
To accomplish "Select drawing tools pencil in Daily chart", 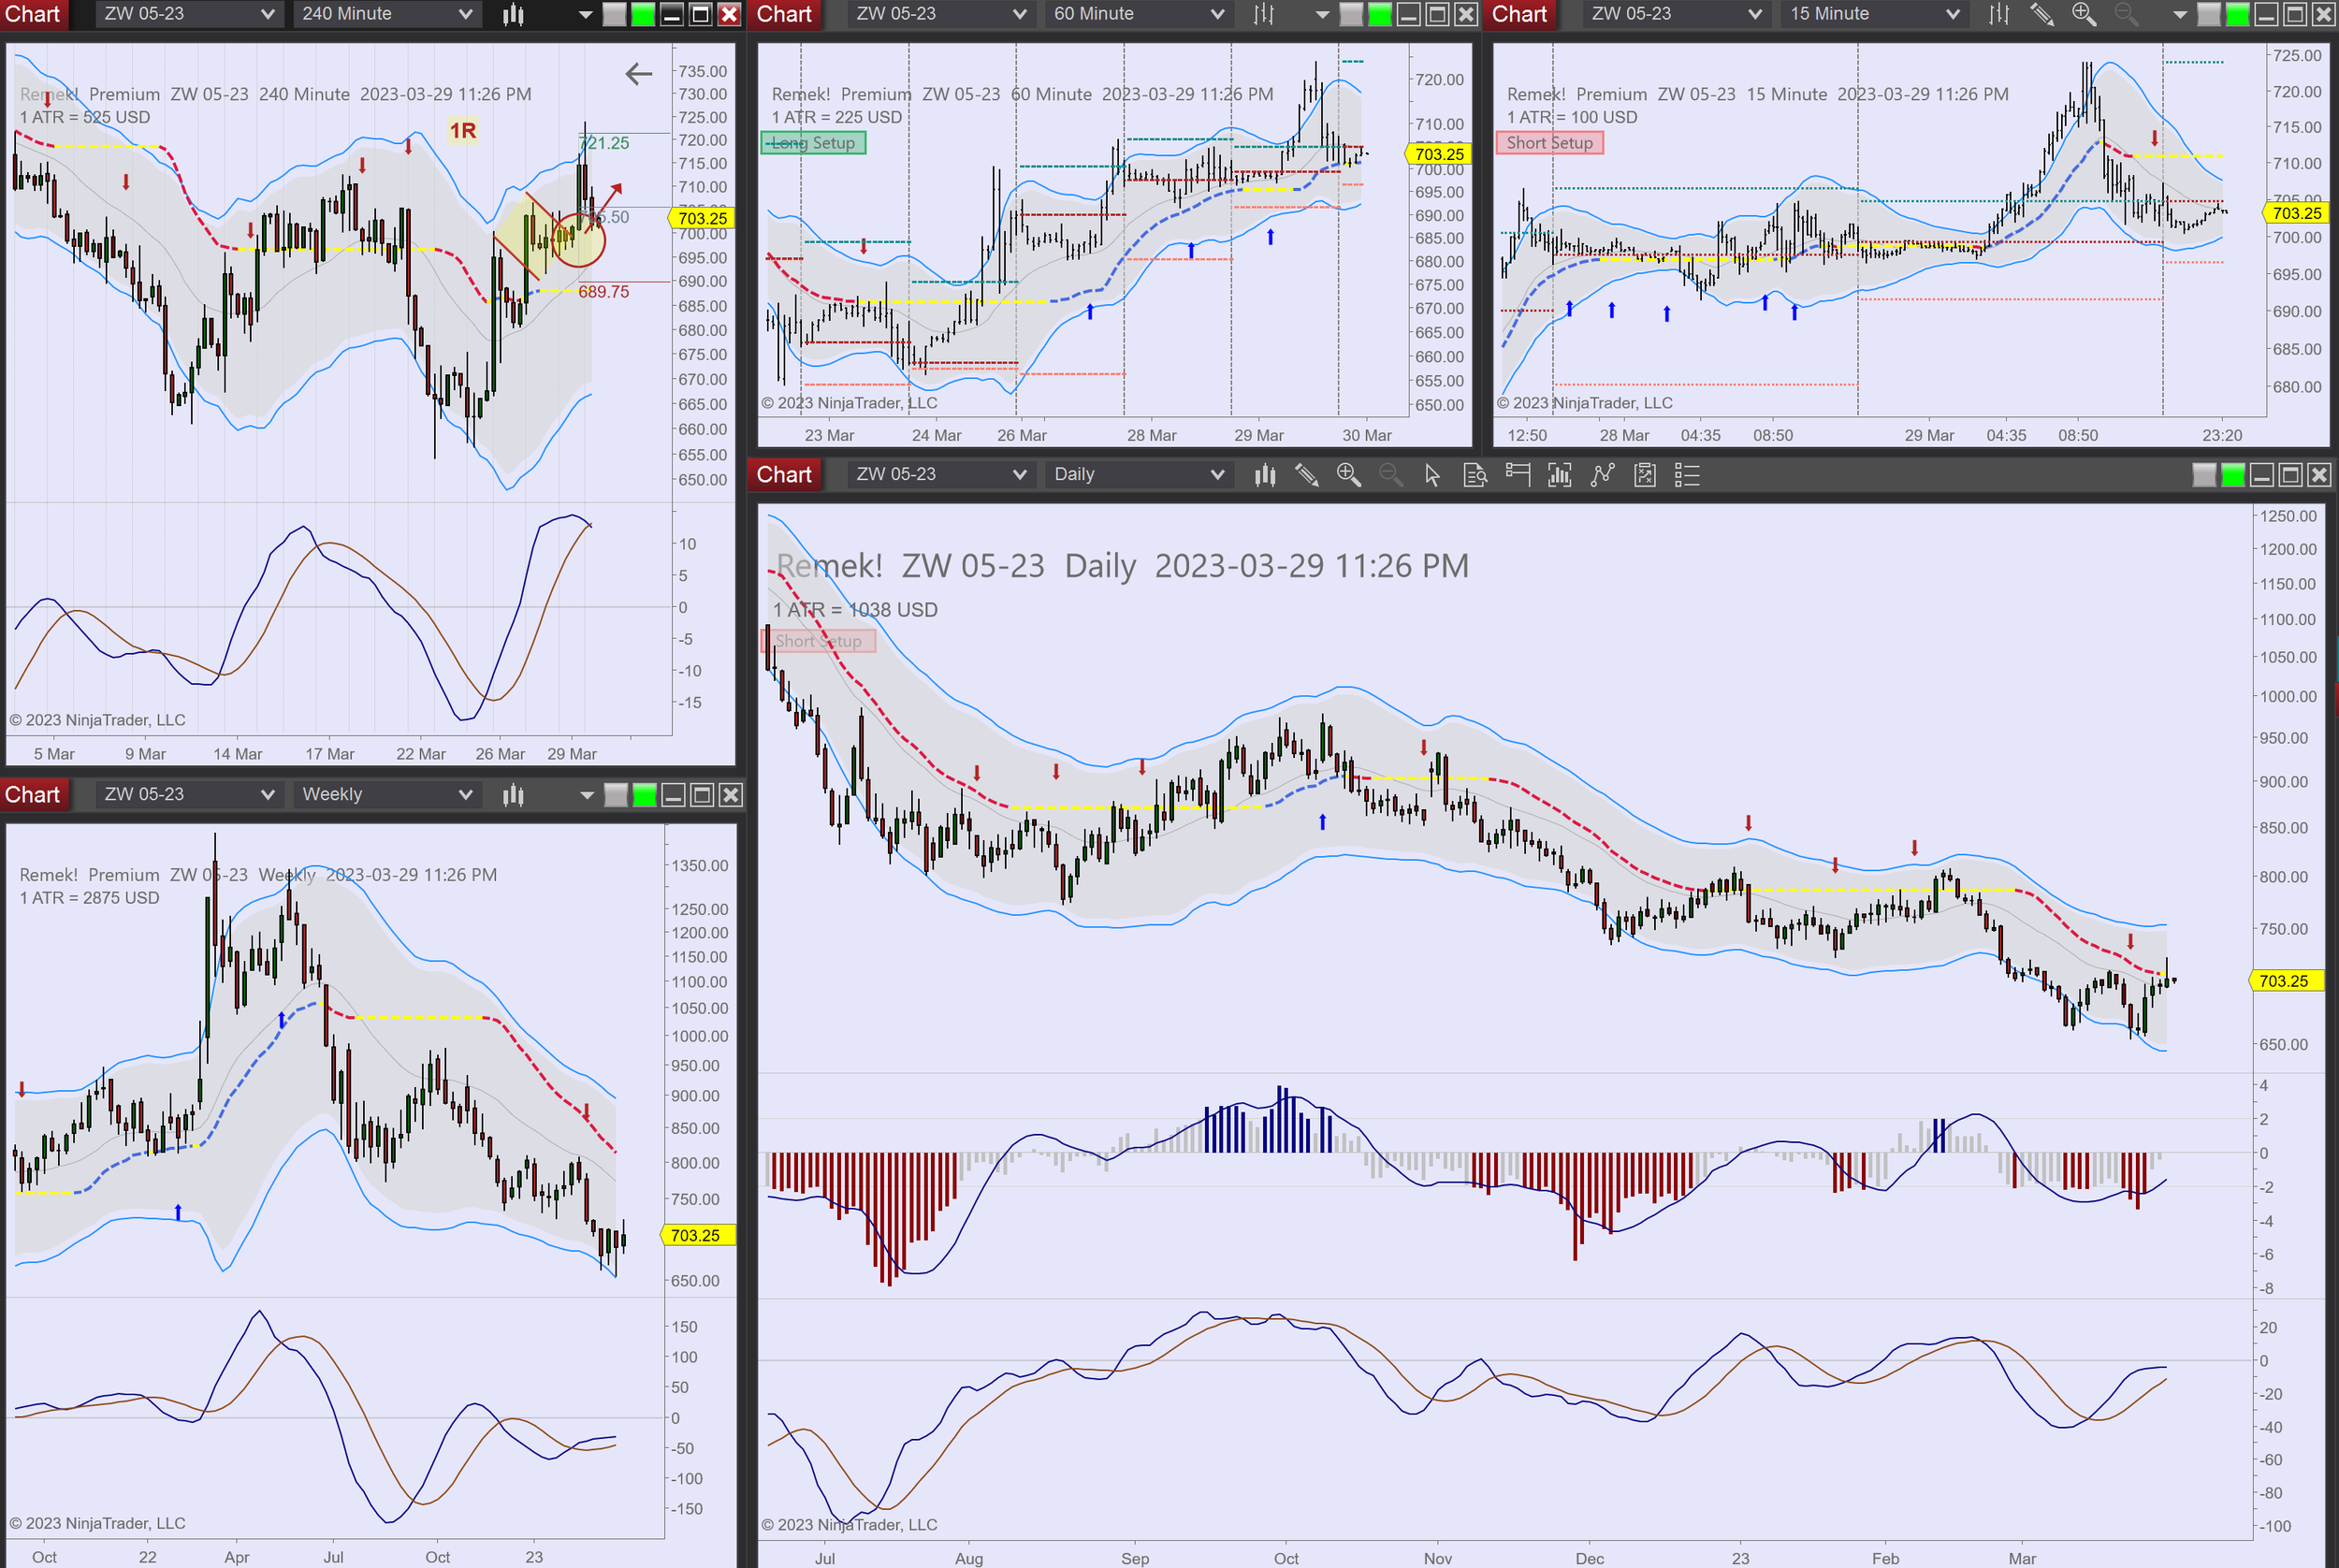I will tap(1306, 475).
